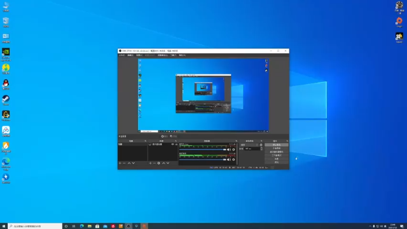This screenshot has width=407, height=229.
Task: Remove the selected scene with the minus icon
Action: point(125,163)
